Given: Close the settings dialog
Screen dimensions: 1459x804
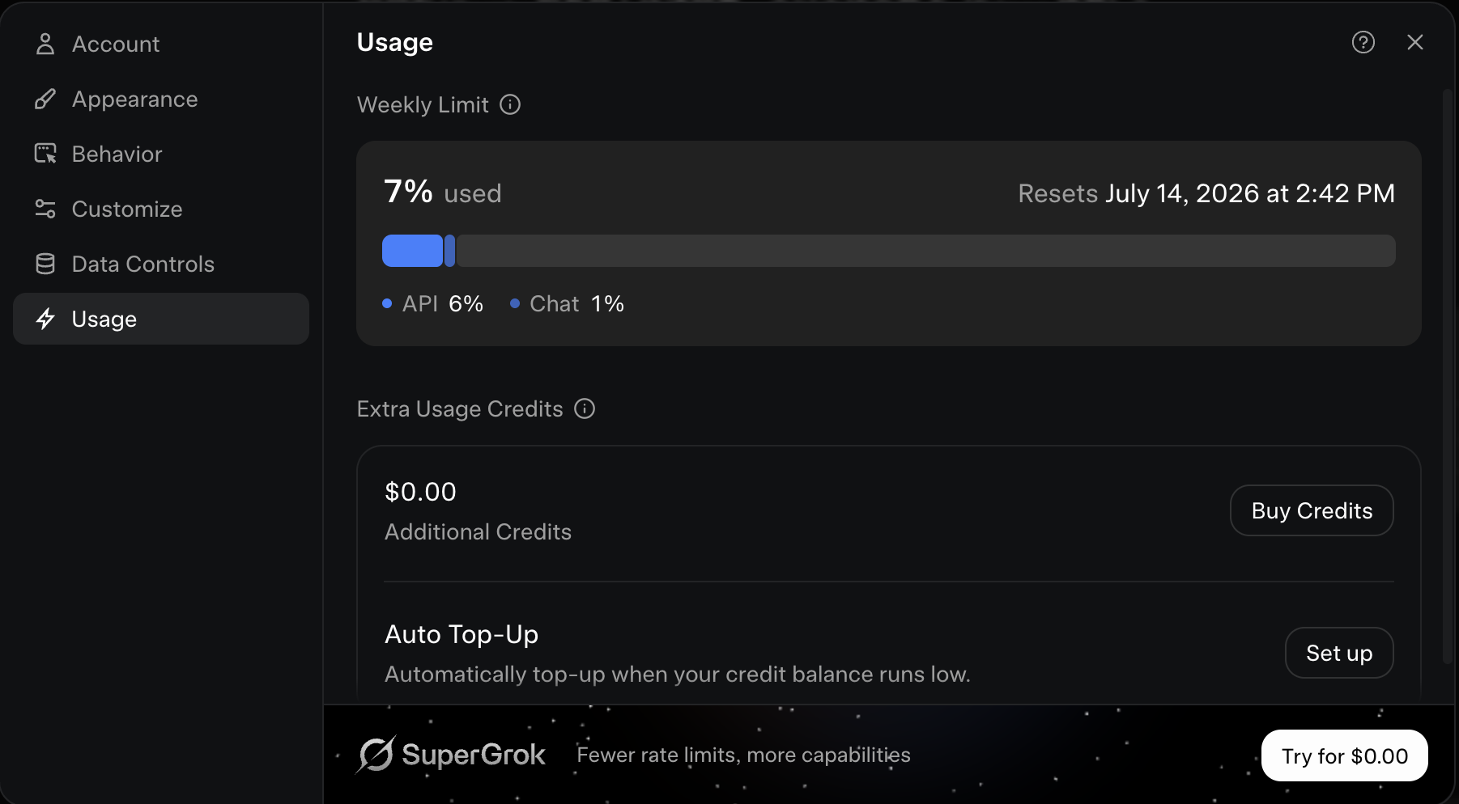Looking at the screenshot, I should tap(1415, 42).
